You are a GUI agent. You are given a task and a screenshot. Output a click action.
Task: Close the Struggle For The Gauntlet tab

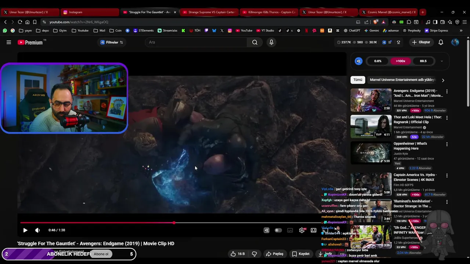pos(175,12)
